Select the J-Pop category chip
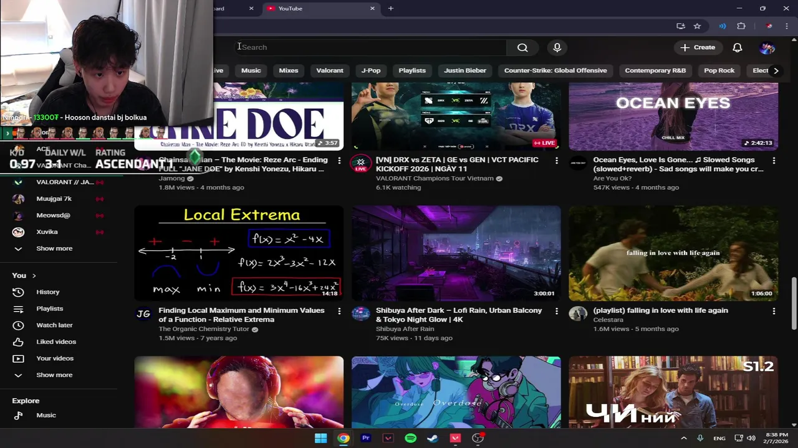The image size is (798, 448). tap(371, 70)
